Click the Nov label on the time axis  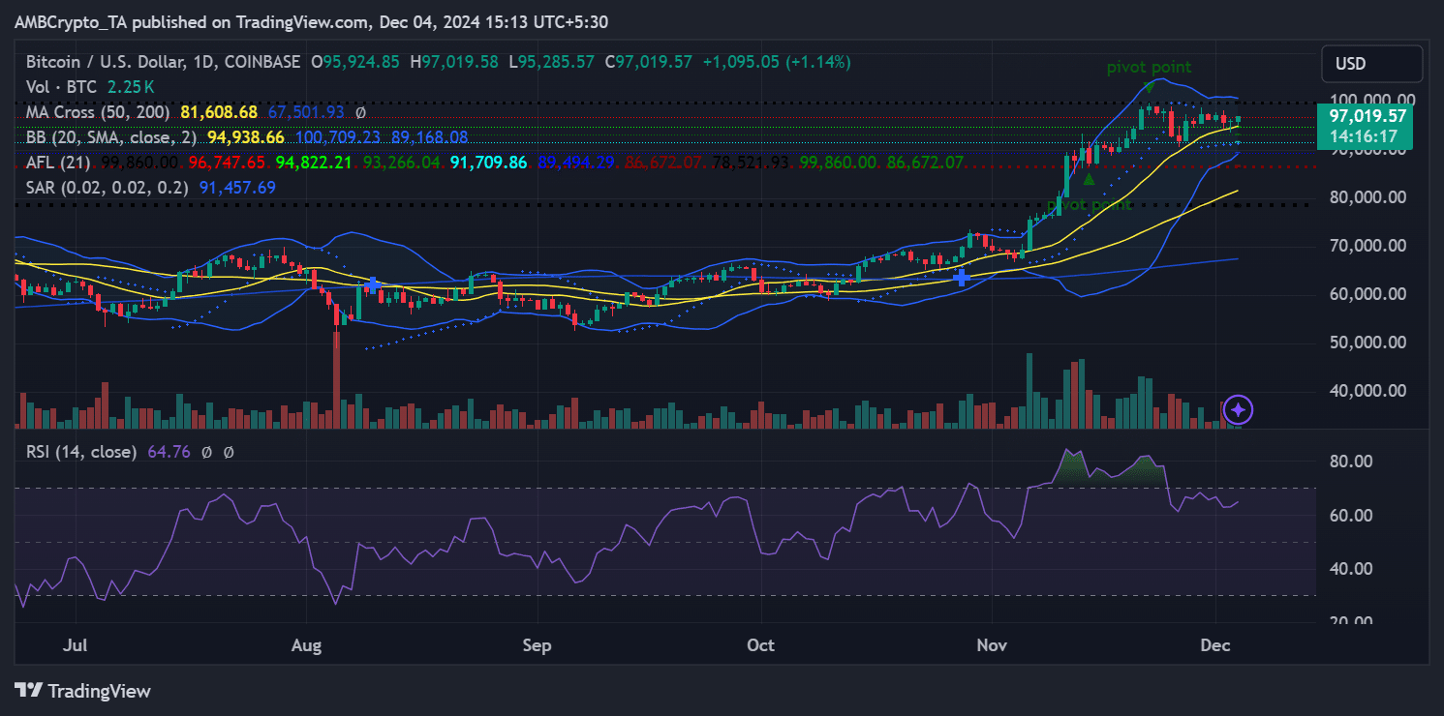[993, 644]
